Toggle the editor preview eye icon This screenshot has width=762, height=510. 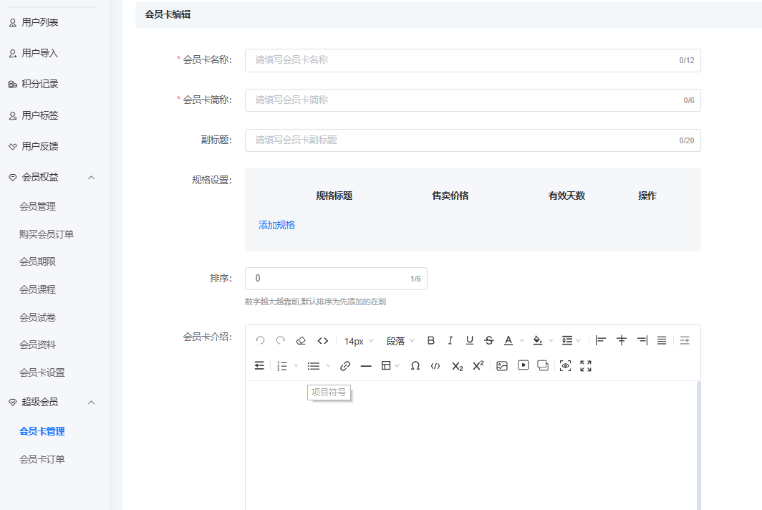[x=565, y=366]
